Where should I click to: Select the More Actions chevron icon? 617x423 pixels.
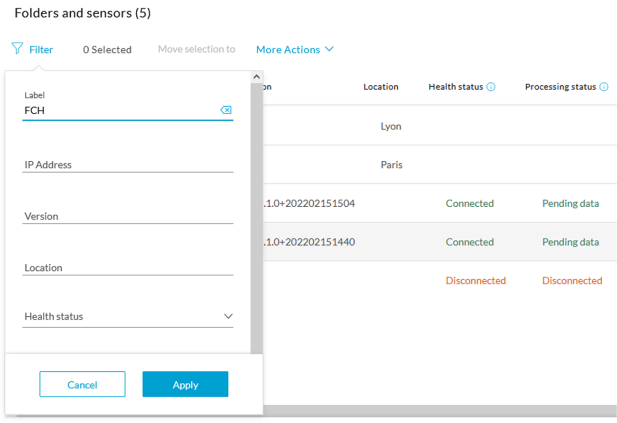point(330,49)
